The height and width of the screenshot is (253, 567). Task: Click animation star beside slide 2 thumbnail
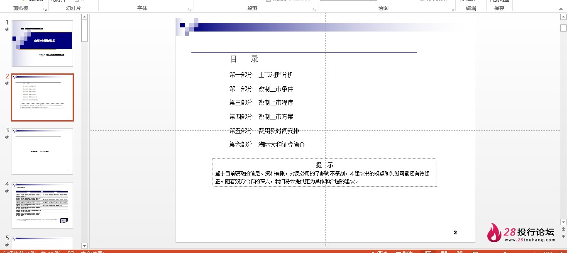click(7, 83)
